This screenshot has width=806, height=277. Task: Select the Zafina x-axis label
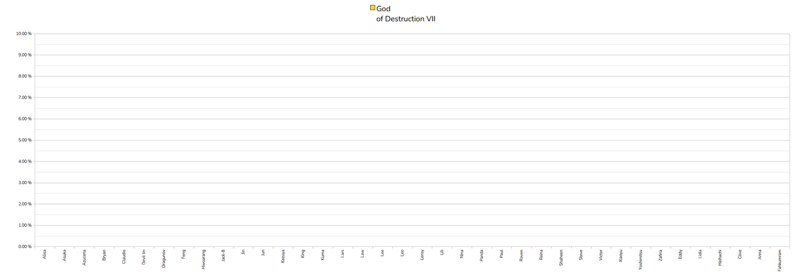[x=661, y=256]
